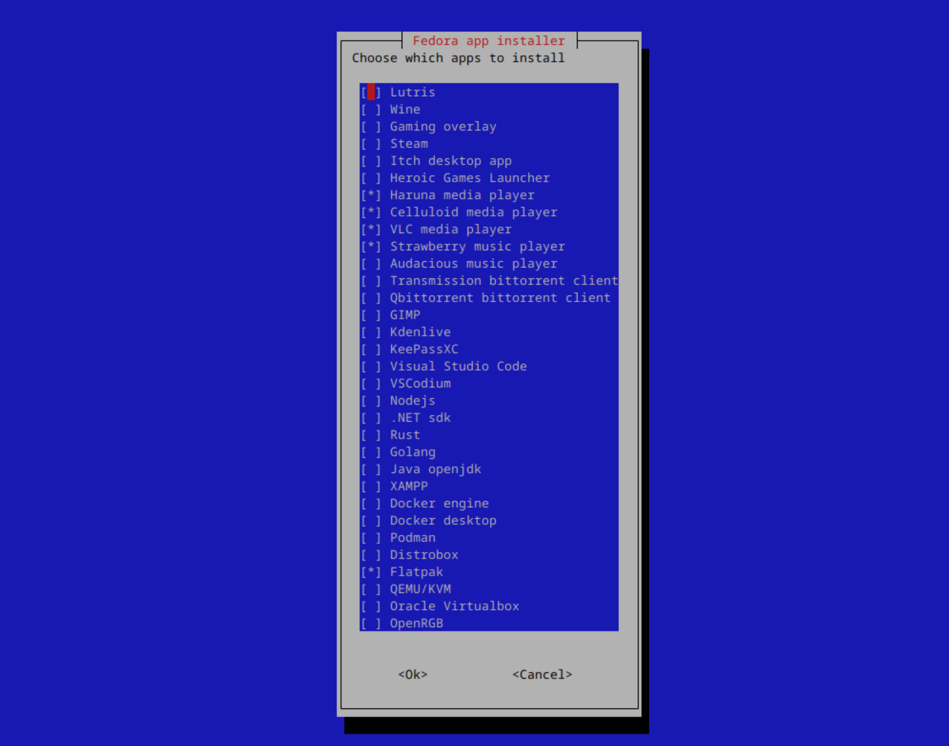Tick the Podman checkbox
The height and width of the screenshot is (746, 949).
click(371, 538)
